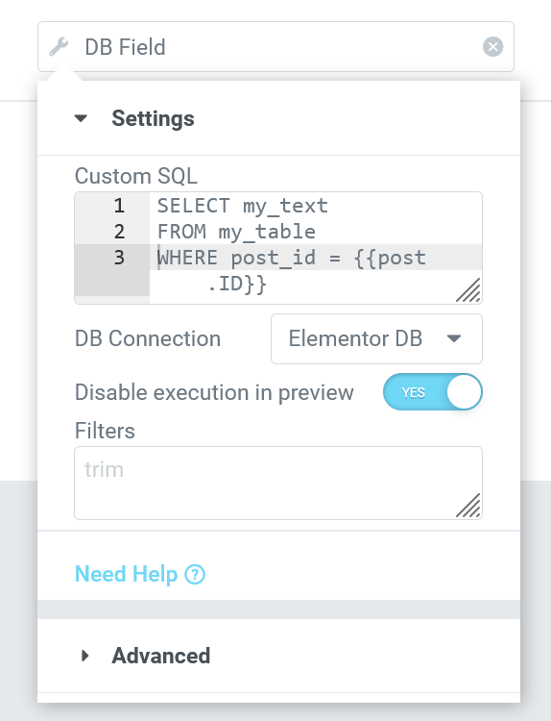Click the Elementor DB dropdown arrow

click(x=454, y=339)
